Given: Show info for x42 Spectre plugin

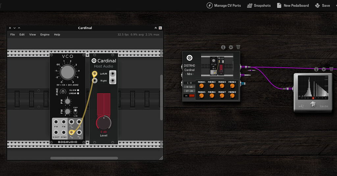Looking at the screenshot, I should tap(316, 69).
